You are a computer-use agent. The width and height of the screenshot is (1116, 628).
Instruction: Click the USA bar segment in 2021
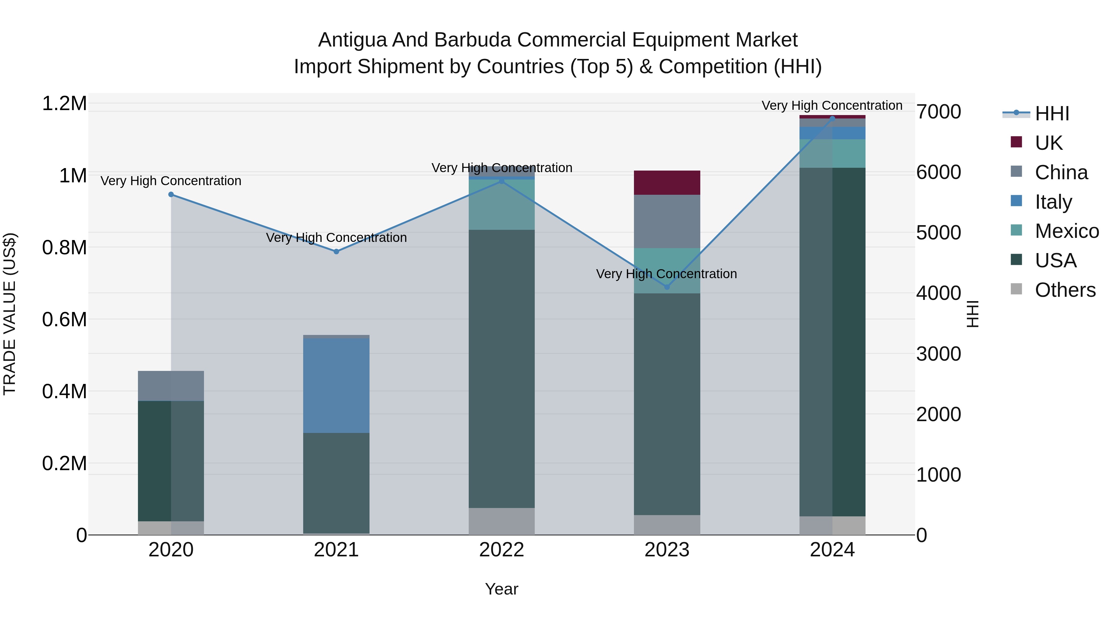[336, 483]
